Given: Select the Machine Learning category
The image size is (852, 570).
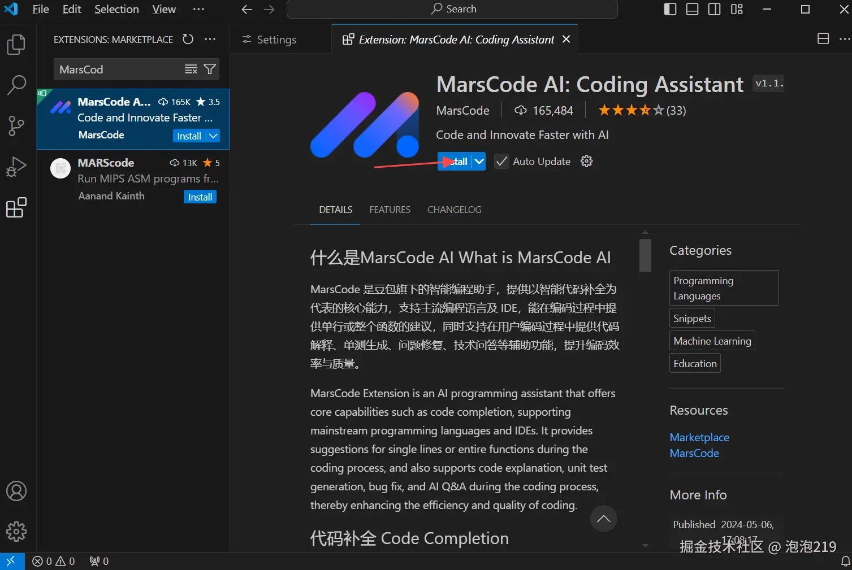Looking at the screenshot, I should tap(712, 341).
